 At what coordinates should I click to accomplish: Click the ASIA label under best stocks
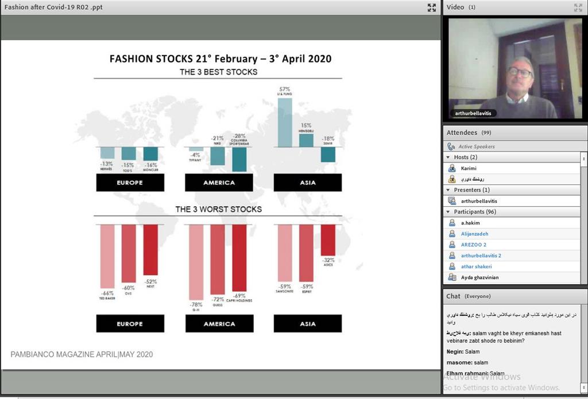[308, 183]
